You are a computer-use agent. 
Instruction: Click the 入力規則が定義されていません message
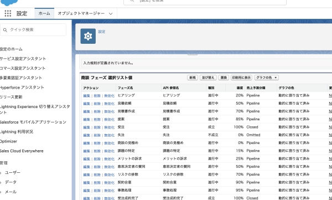click(x=108, y=63)
